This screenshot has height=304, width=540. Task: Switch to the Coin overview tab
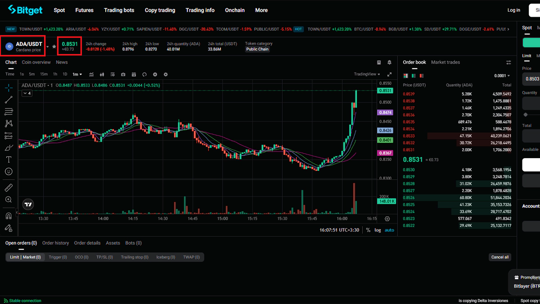click(36, 62)
